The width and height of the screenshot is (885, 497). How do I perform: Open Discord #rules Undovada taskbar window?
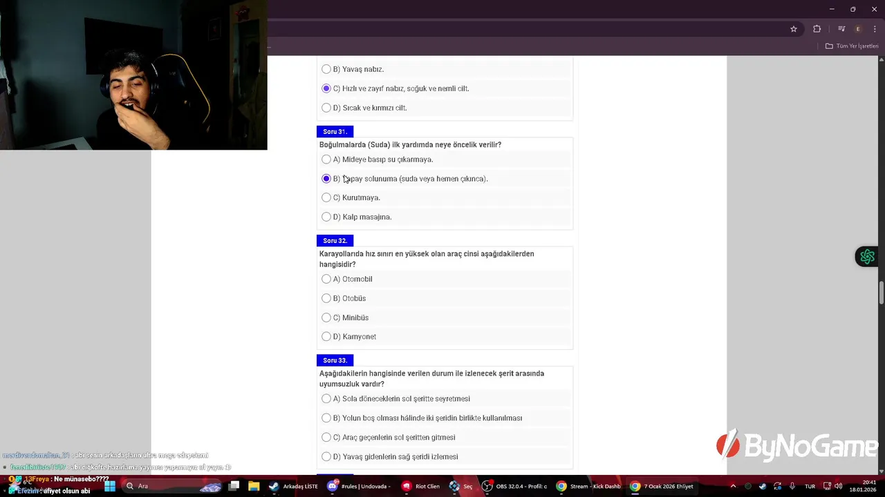[359, 486]
